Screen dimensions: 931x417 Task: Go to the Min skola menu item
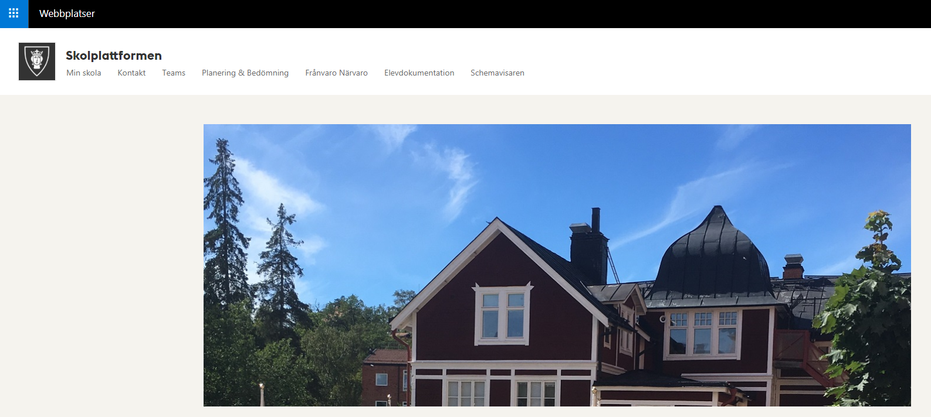[x=84, y=73]
